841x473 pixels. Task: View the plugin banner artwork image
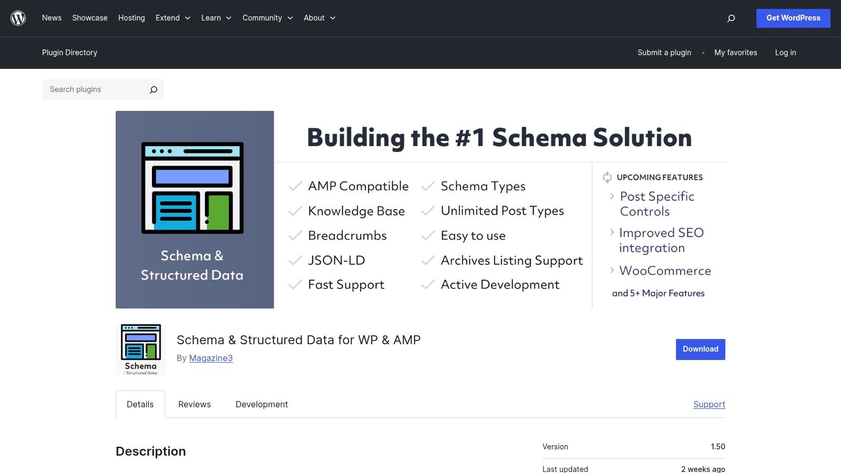[420, 209]
